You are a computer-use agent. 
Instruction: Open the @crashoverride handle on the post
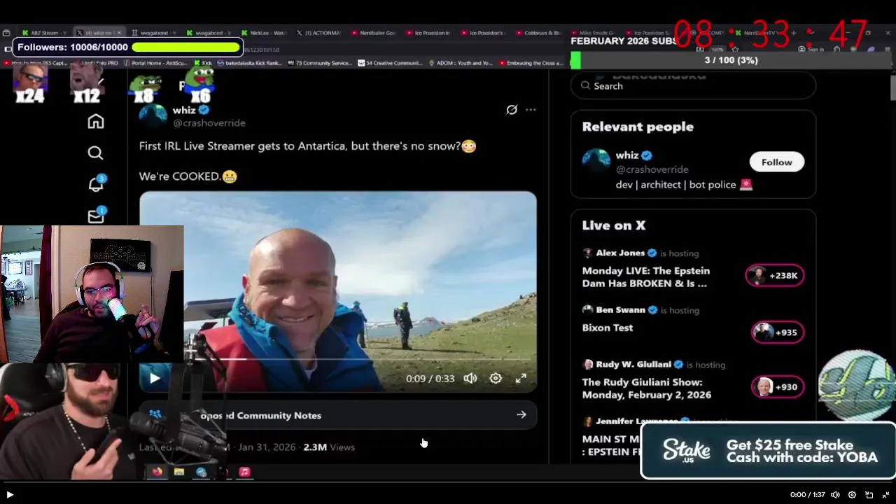[209, 122]
